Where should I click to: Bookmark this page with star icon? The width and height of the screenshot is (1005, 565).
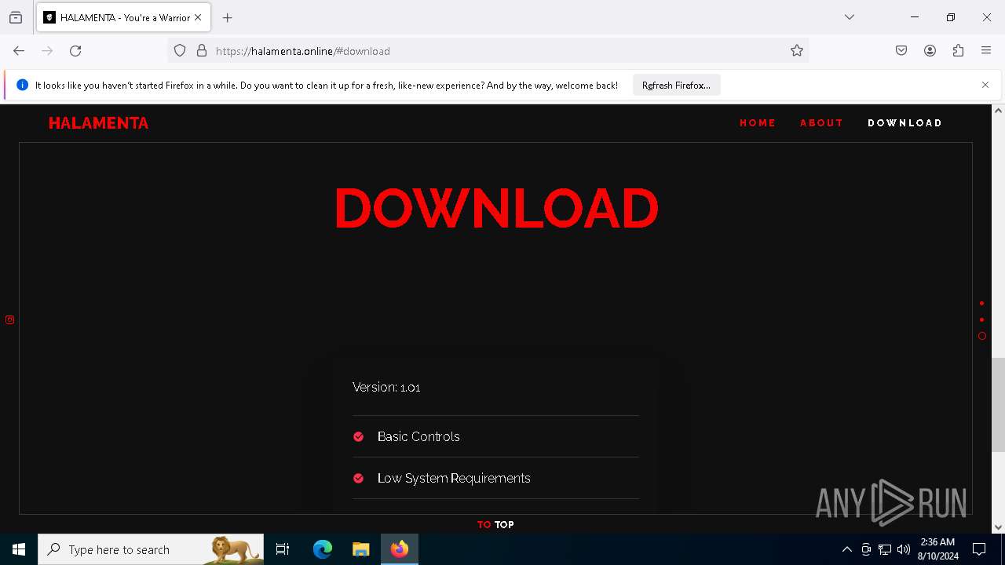(797, 51)
